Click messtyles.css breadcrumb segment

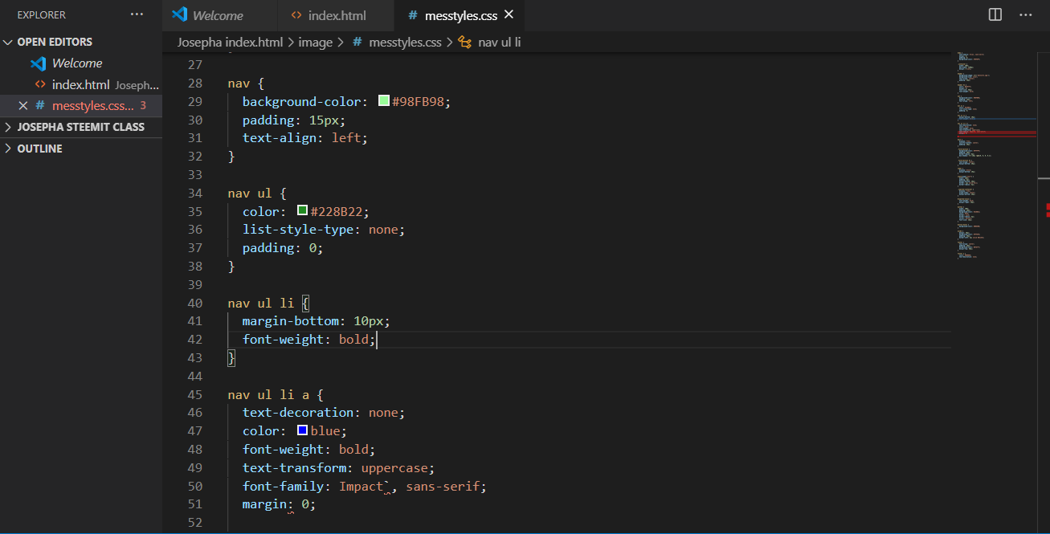point(405,42)
